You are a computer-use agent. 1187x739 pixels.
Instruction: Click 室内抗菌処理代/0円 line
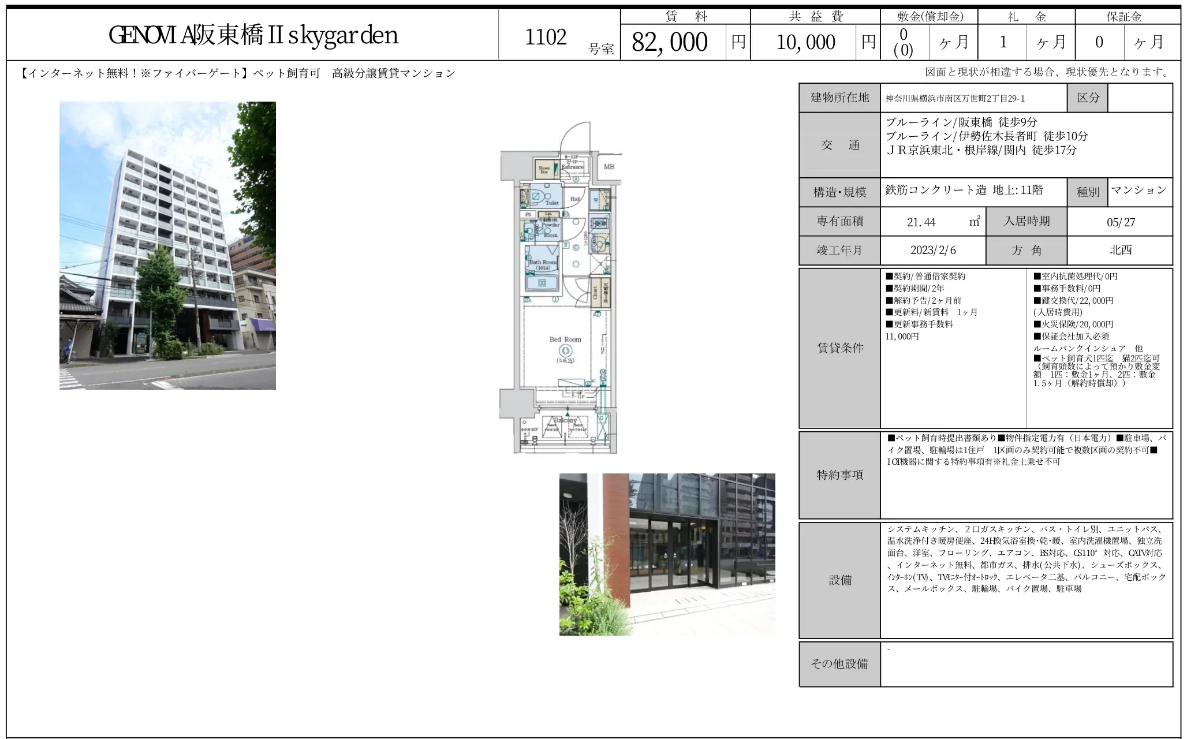1076,277
